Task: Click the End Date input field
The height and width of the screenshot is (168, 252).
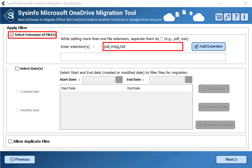Action: pyautogui.click(x=167, y=80)
